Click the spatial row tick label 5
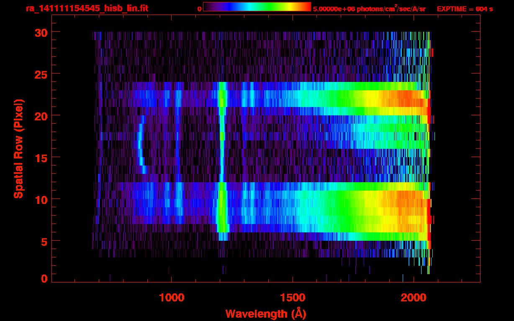The height and width of the screenshot is (321, 514). pos(44,241)
